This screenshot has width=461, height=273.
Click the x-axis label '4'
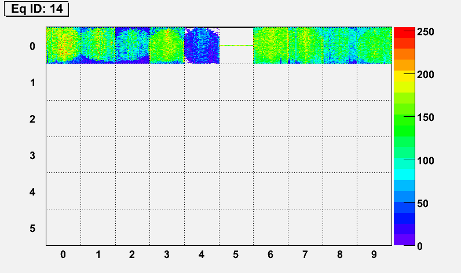202,254
